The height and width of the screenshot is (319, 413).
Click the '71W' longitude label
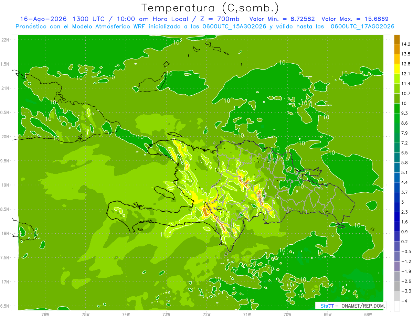pyautogui.click(x=247, y=315)
